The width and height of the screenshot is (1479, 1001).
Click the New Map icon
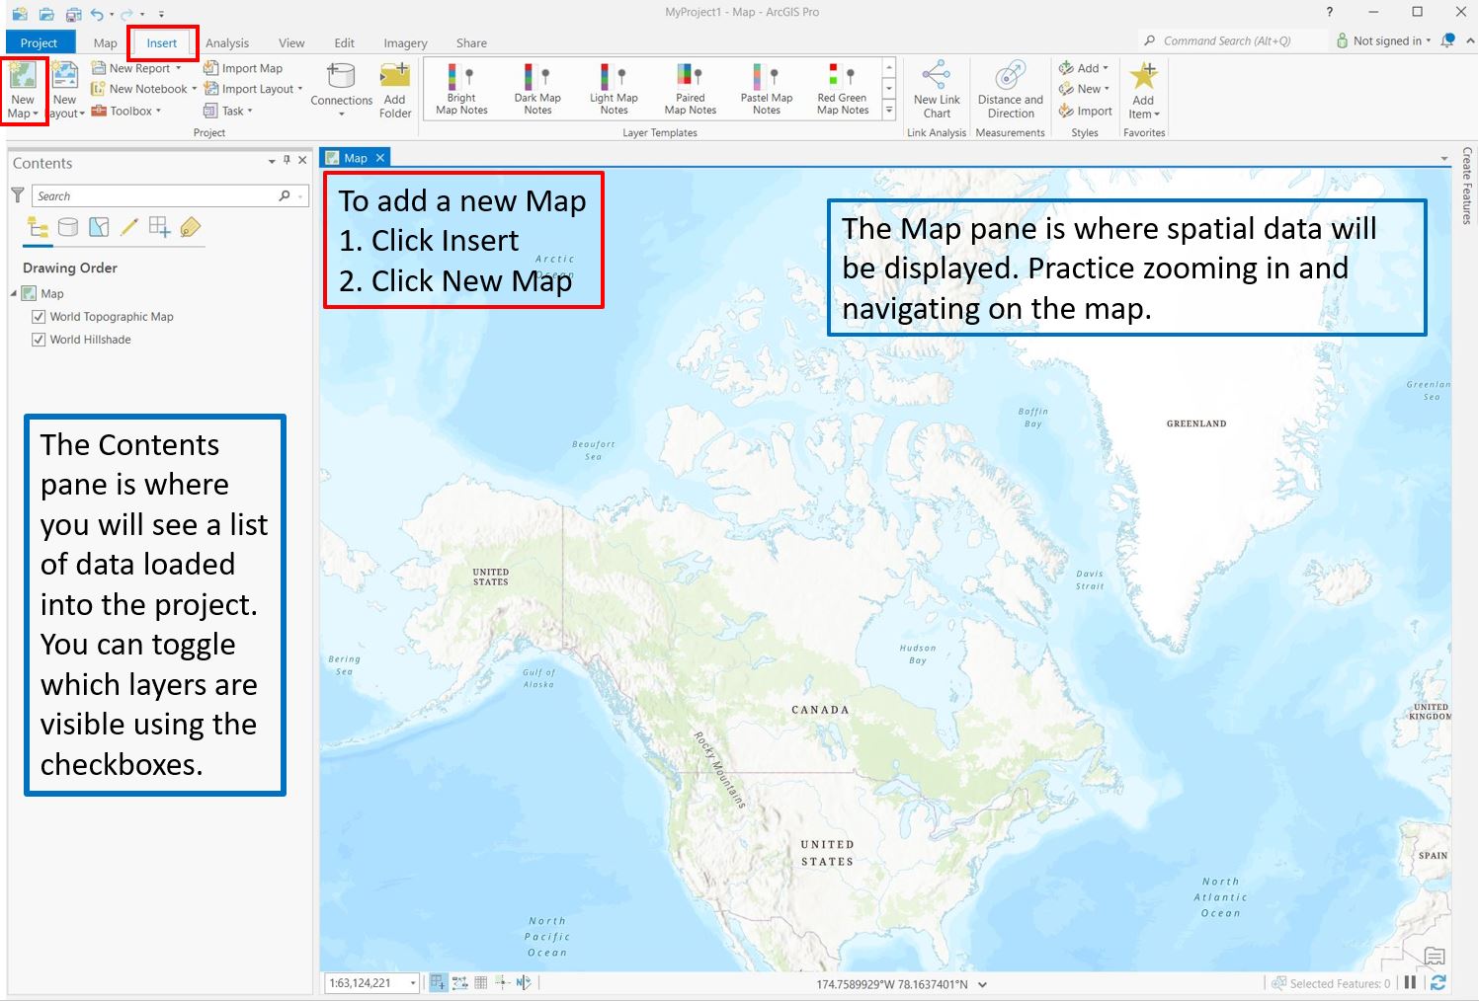tap(23, 79)
